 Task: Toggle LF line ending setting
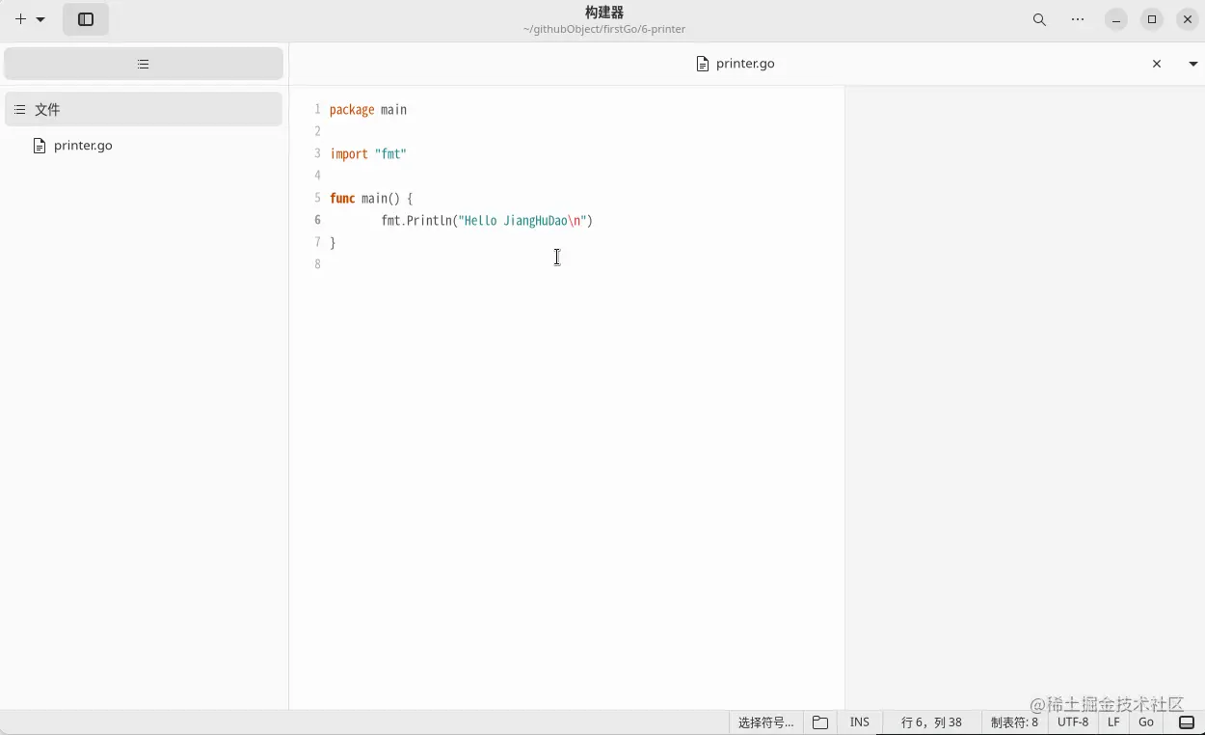click(1113, 721)
